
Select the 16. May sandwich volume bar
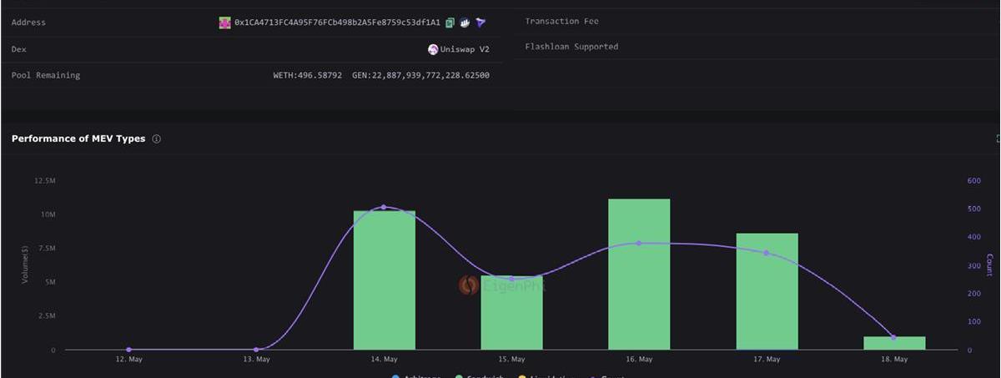639,274
